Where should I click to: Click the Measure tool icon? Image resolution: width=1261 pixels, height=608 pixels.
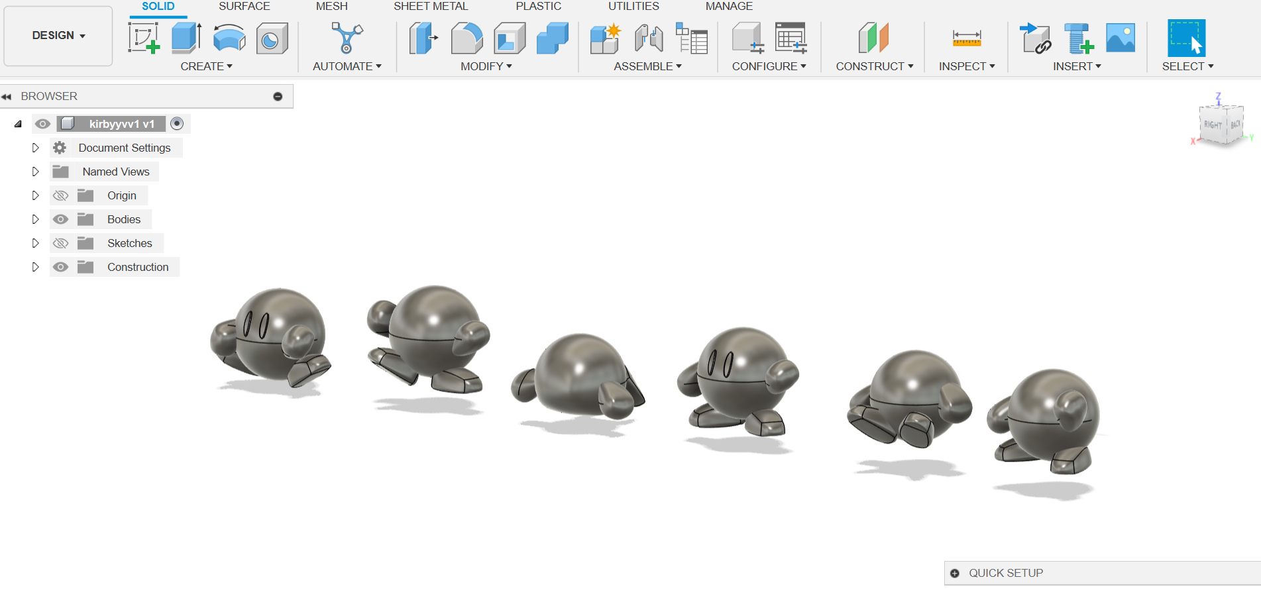tap(967, 38)
